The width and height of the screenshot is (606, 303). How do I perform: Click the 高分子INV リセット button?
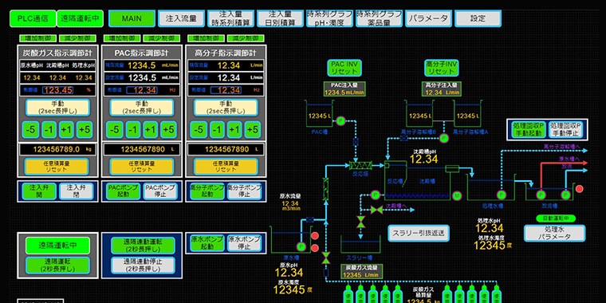[442, 68]
